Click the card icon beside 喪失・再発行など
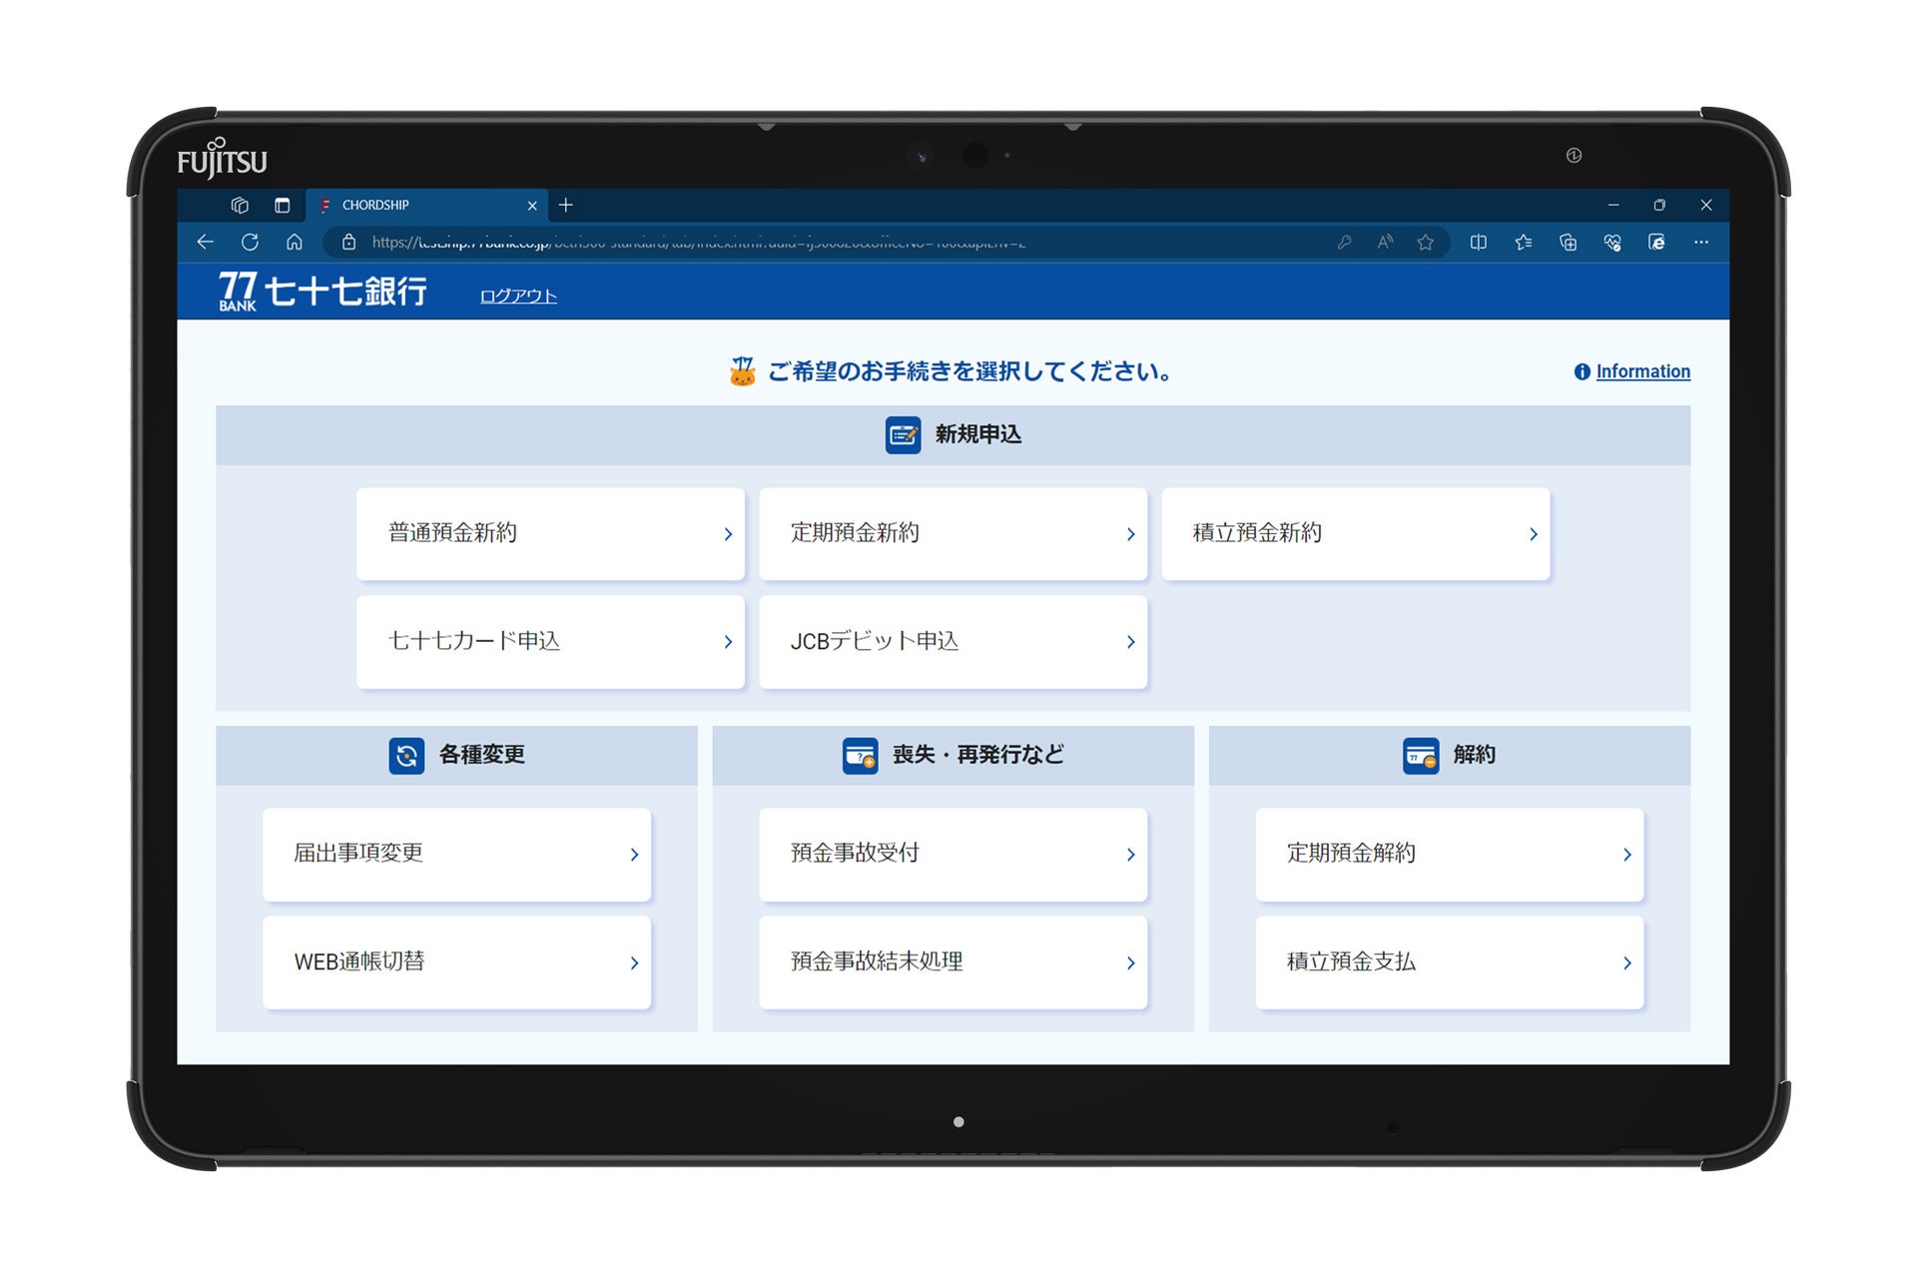 coord(861,755)
